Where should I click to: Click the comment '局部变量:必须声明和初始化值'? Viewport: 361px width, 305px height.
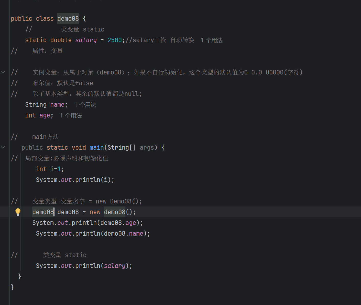click(x=67, y=158)
